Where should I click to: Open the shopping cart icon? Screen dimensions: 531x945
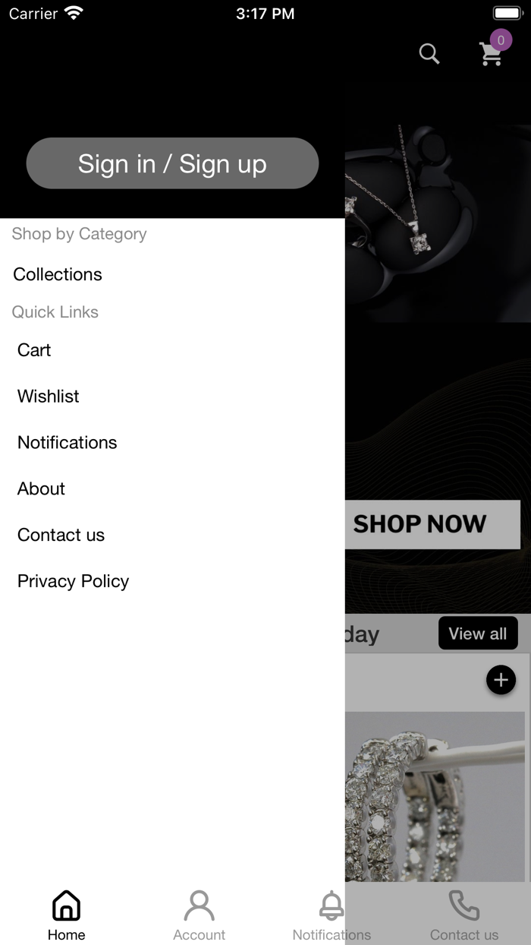[x=491, y=55]
